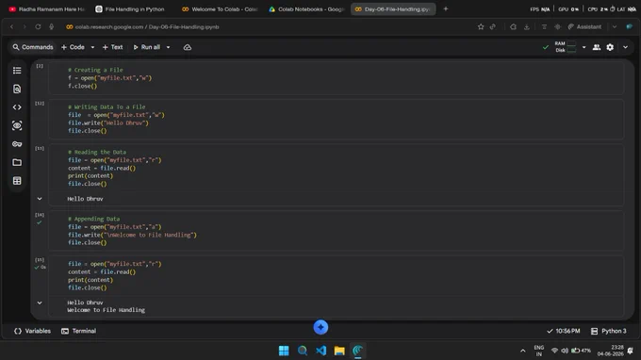Click the RAM and Disk usage indicator

[x=566, y=47]
